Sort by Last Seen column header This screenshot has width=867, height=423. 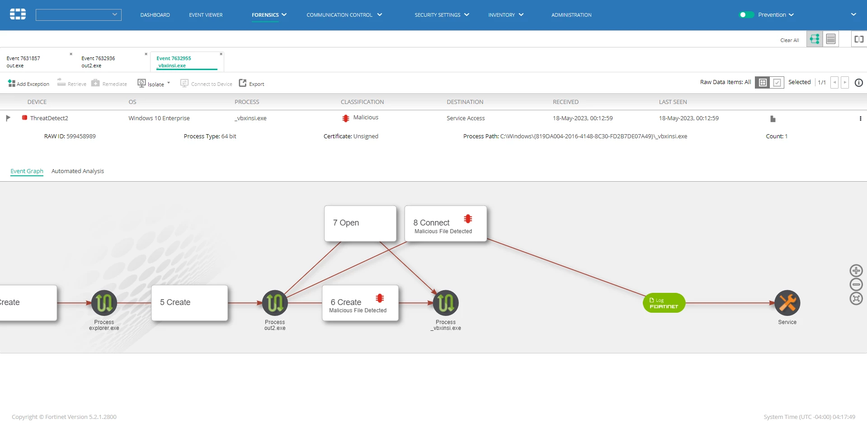[673, 102]
